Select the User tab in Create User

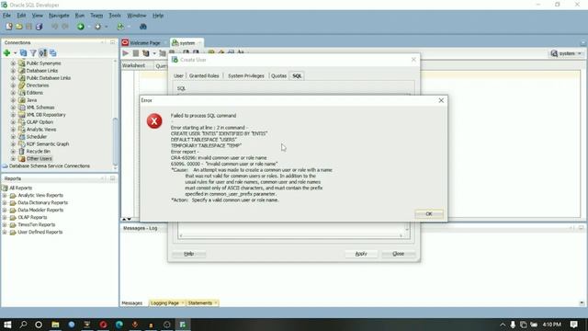tap(178, 75)
